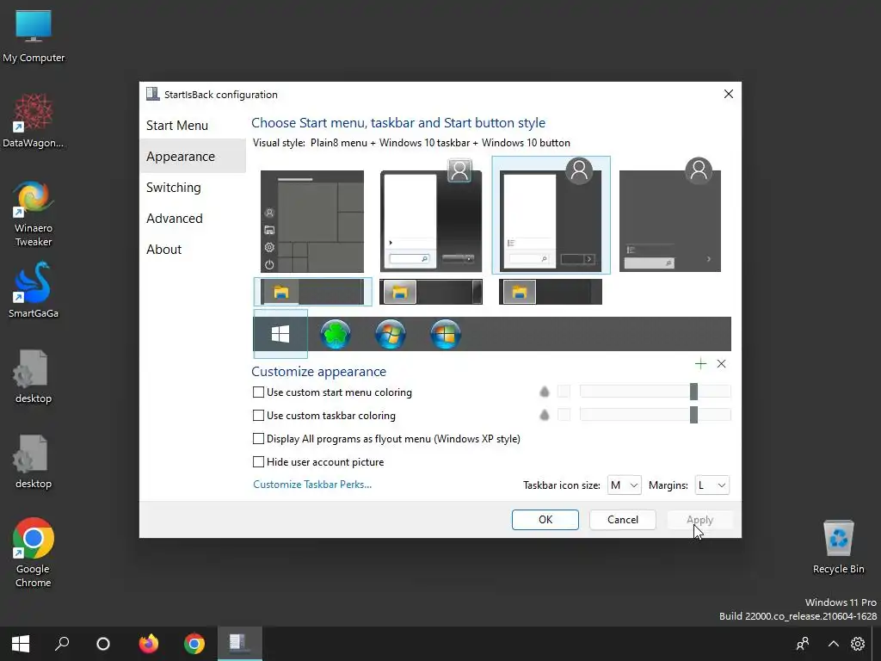Open Customize Taskbar Perks link

pyautogui.click(x=312, y=485)
